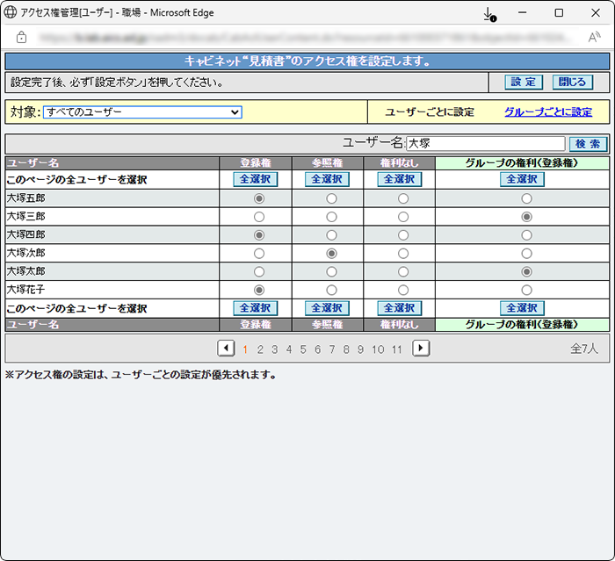Go to page 9 in pagination

point(360,349)
